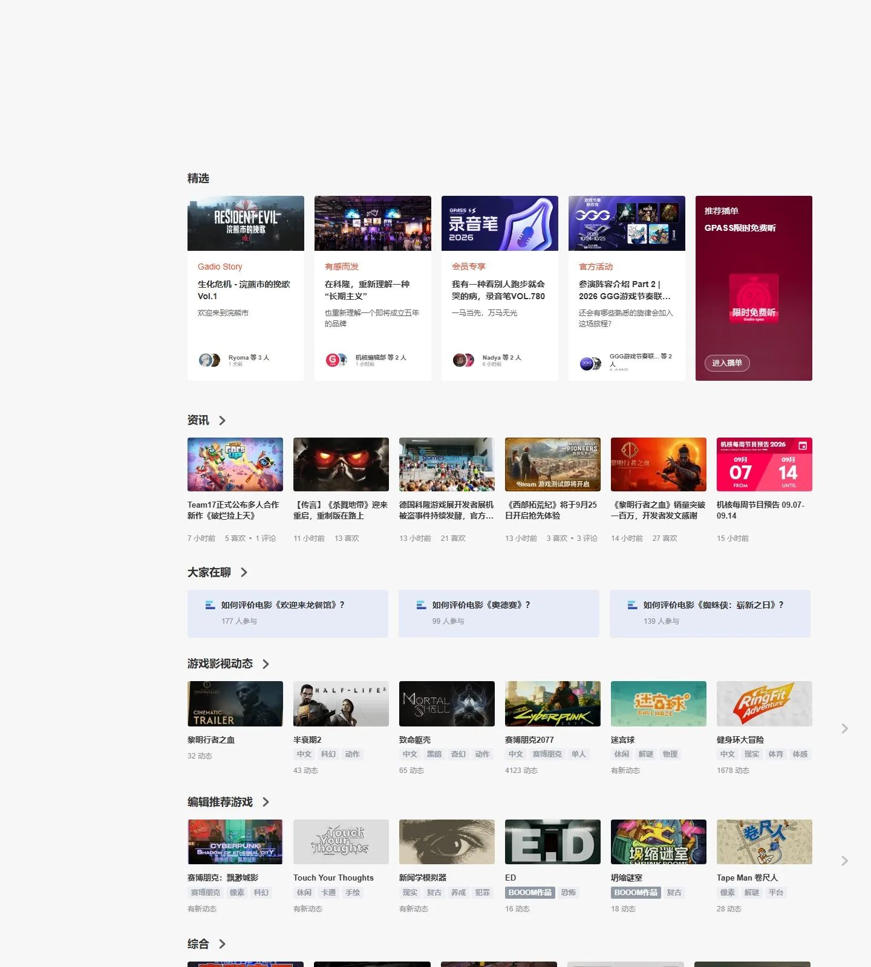Open the 《西部拓荒纪》 news thumbnail
The width and height of the screenshot is (871, 967).
click(553, 464)
